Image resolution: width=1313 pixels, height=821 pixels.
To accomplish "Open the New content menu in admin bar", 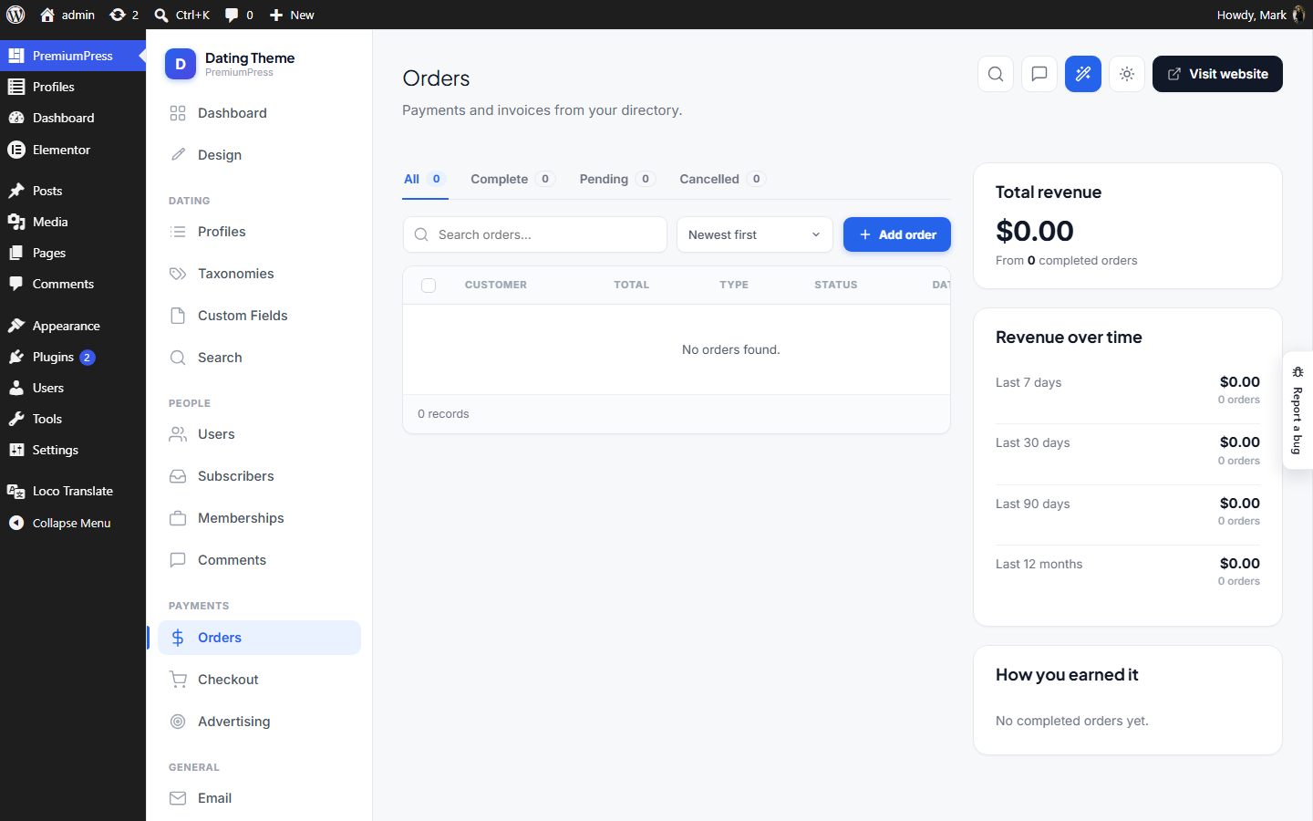I will point(292,15).
